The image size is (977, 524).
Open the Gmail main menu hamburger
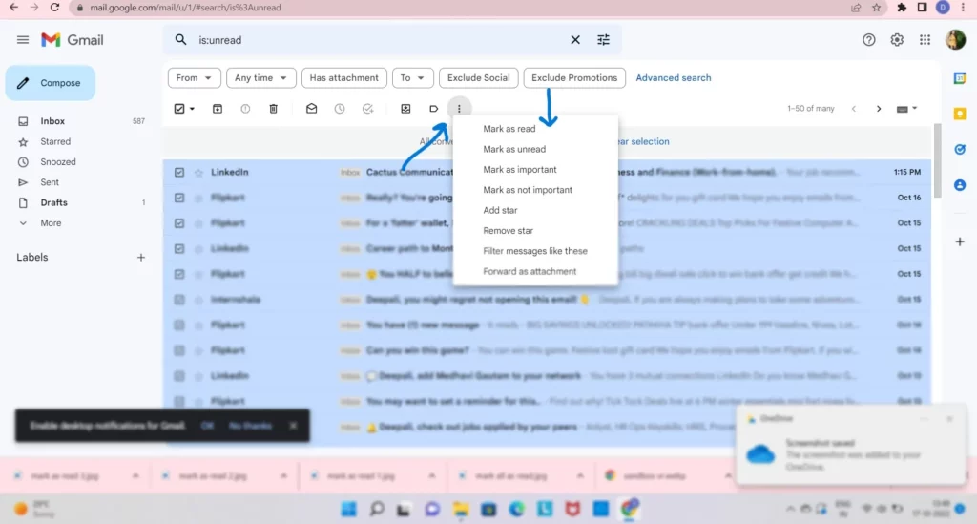pyautogui.click(x=23, y=40)
